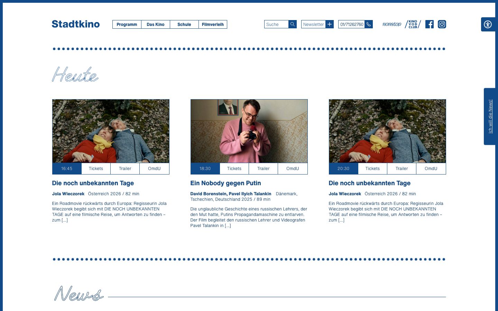Image resolution: width=498 pixels, height=311 pixels.
Task: Click the Heute section heading
Action: click(x=75, y=74)
